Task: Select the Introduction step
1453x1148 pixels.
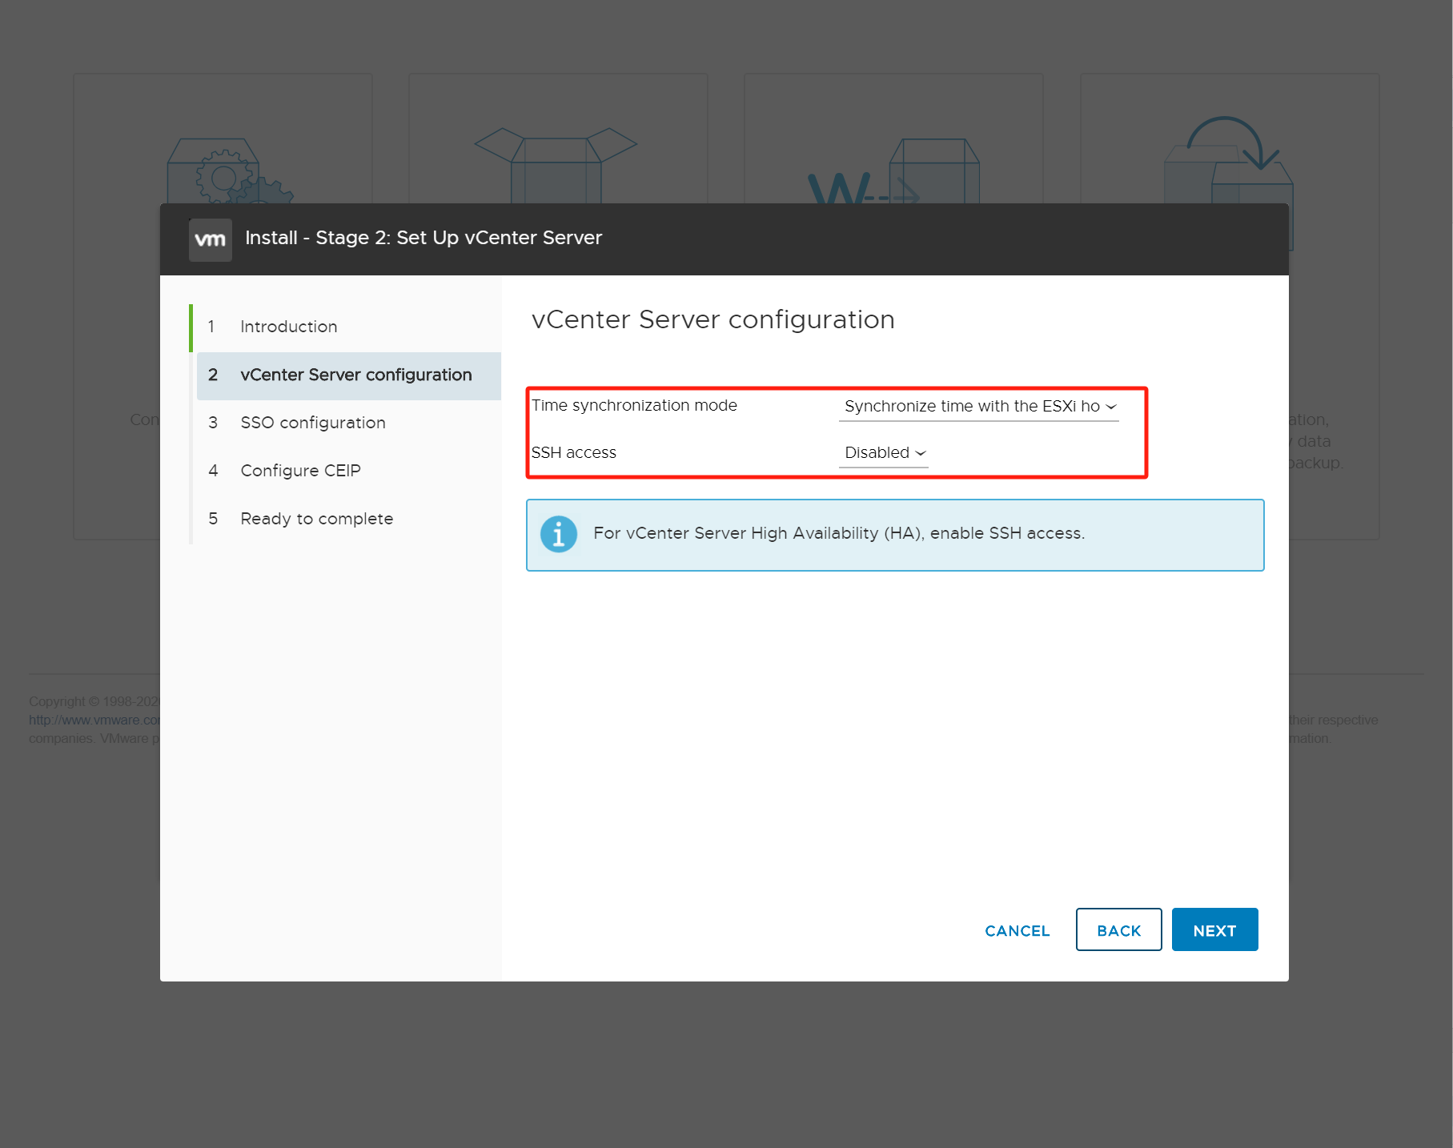Action: tap(288, 326)
